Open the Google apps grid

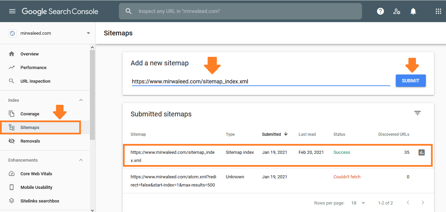pyautogui.click(x=438, y=11)
